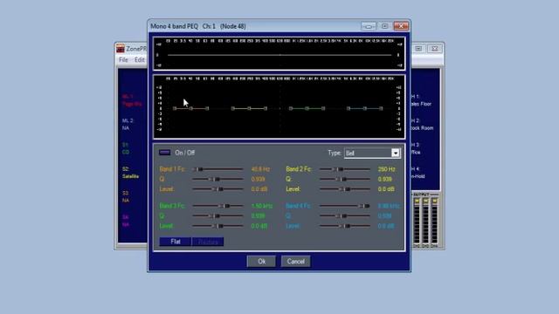Click the Band 2 Q value 0.939
The height and width of the screenshot is (314, 559).
coord(384,180)
